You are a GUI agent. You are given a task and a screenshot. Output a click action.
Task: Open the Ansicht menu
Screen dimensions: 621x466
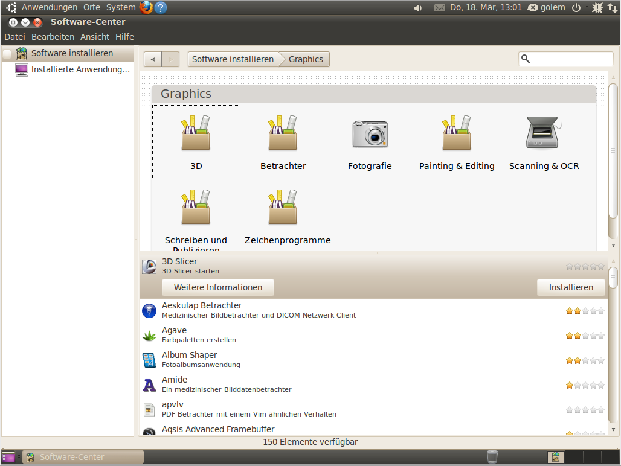(x=95, y=37)
